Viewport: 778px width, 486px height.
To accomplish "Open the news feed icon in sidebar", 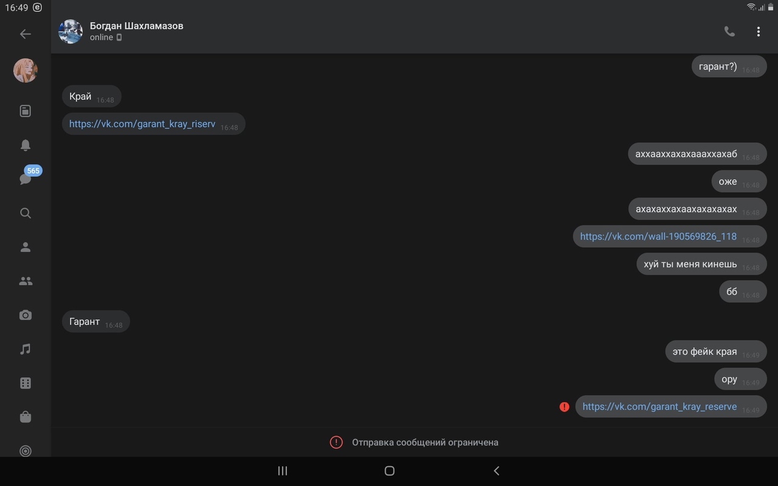I will click(x=26, y=111).
